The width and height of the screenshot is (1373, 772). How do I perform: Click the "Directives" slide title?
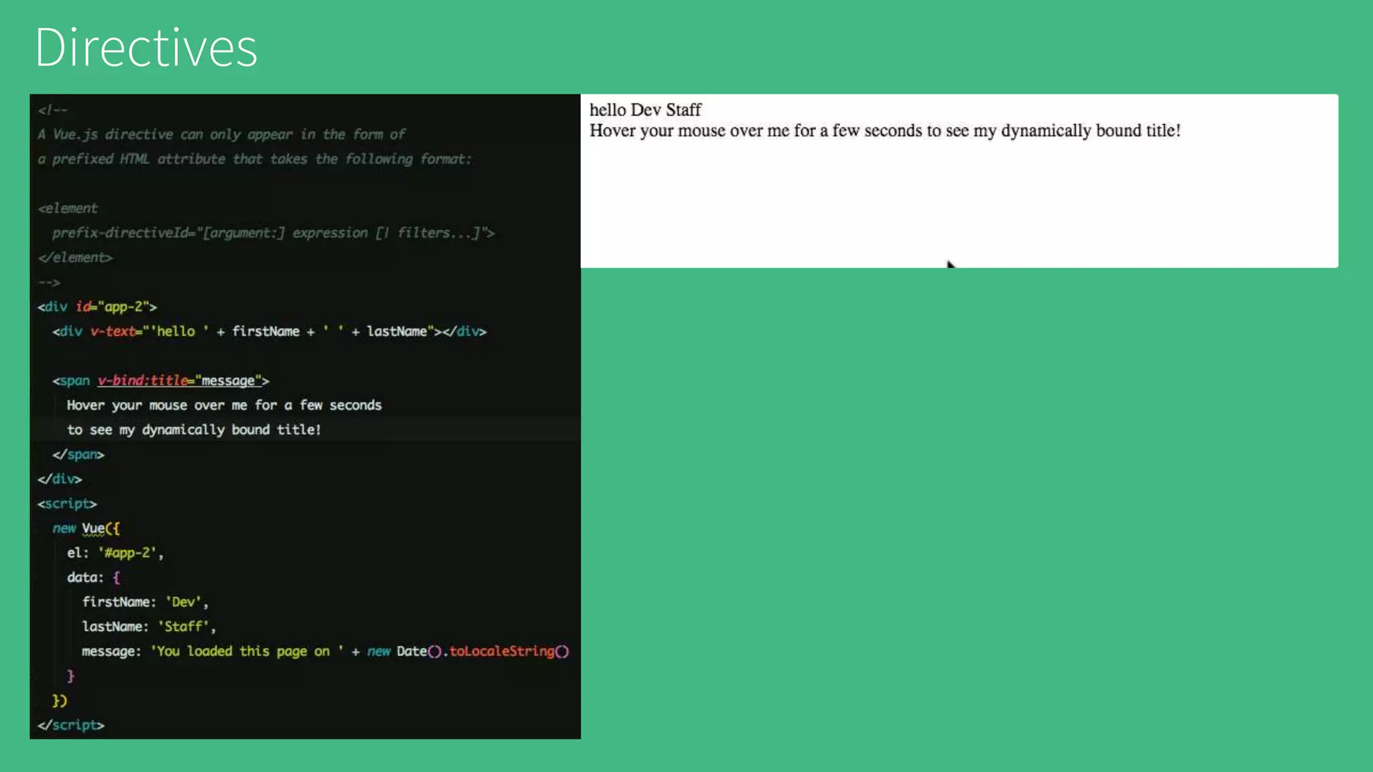coord(146,48)
